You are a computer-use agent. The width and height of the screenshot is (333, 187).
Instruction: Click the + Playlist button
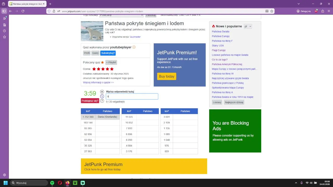(111, 62)
